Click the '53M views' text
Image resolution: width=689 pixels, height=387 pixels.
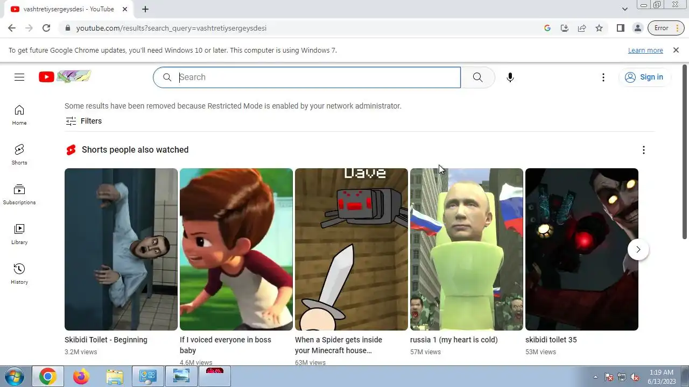pyautogui.click(x=540, y=352)
